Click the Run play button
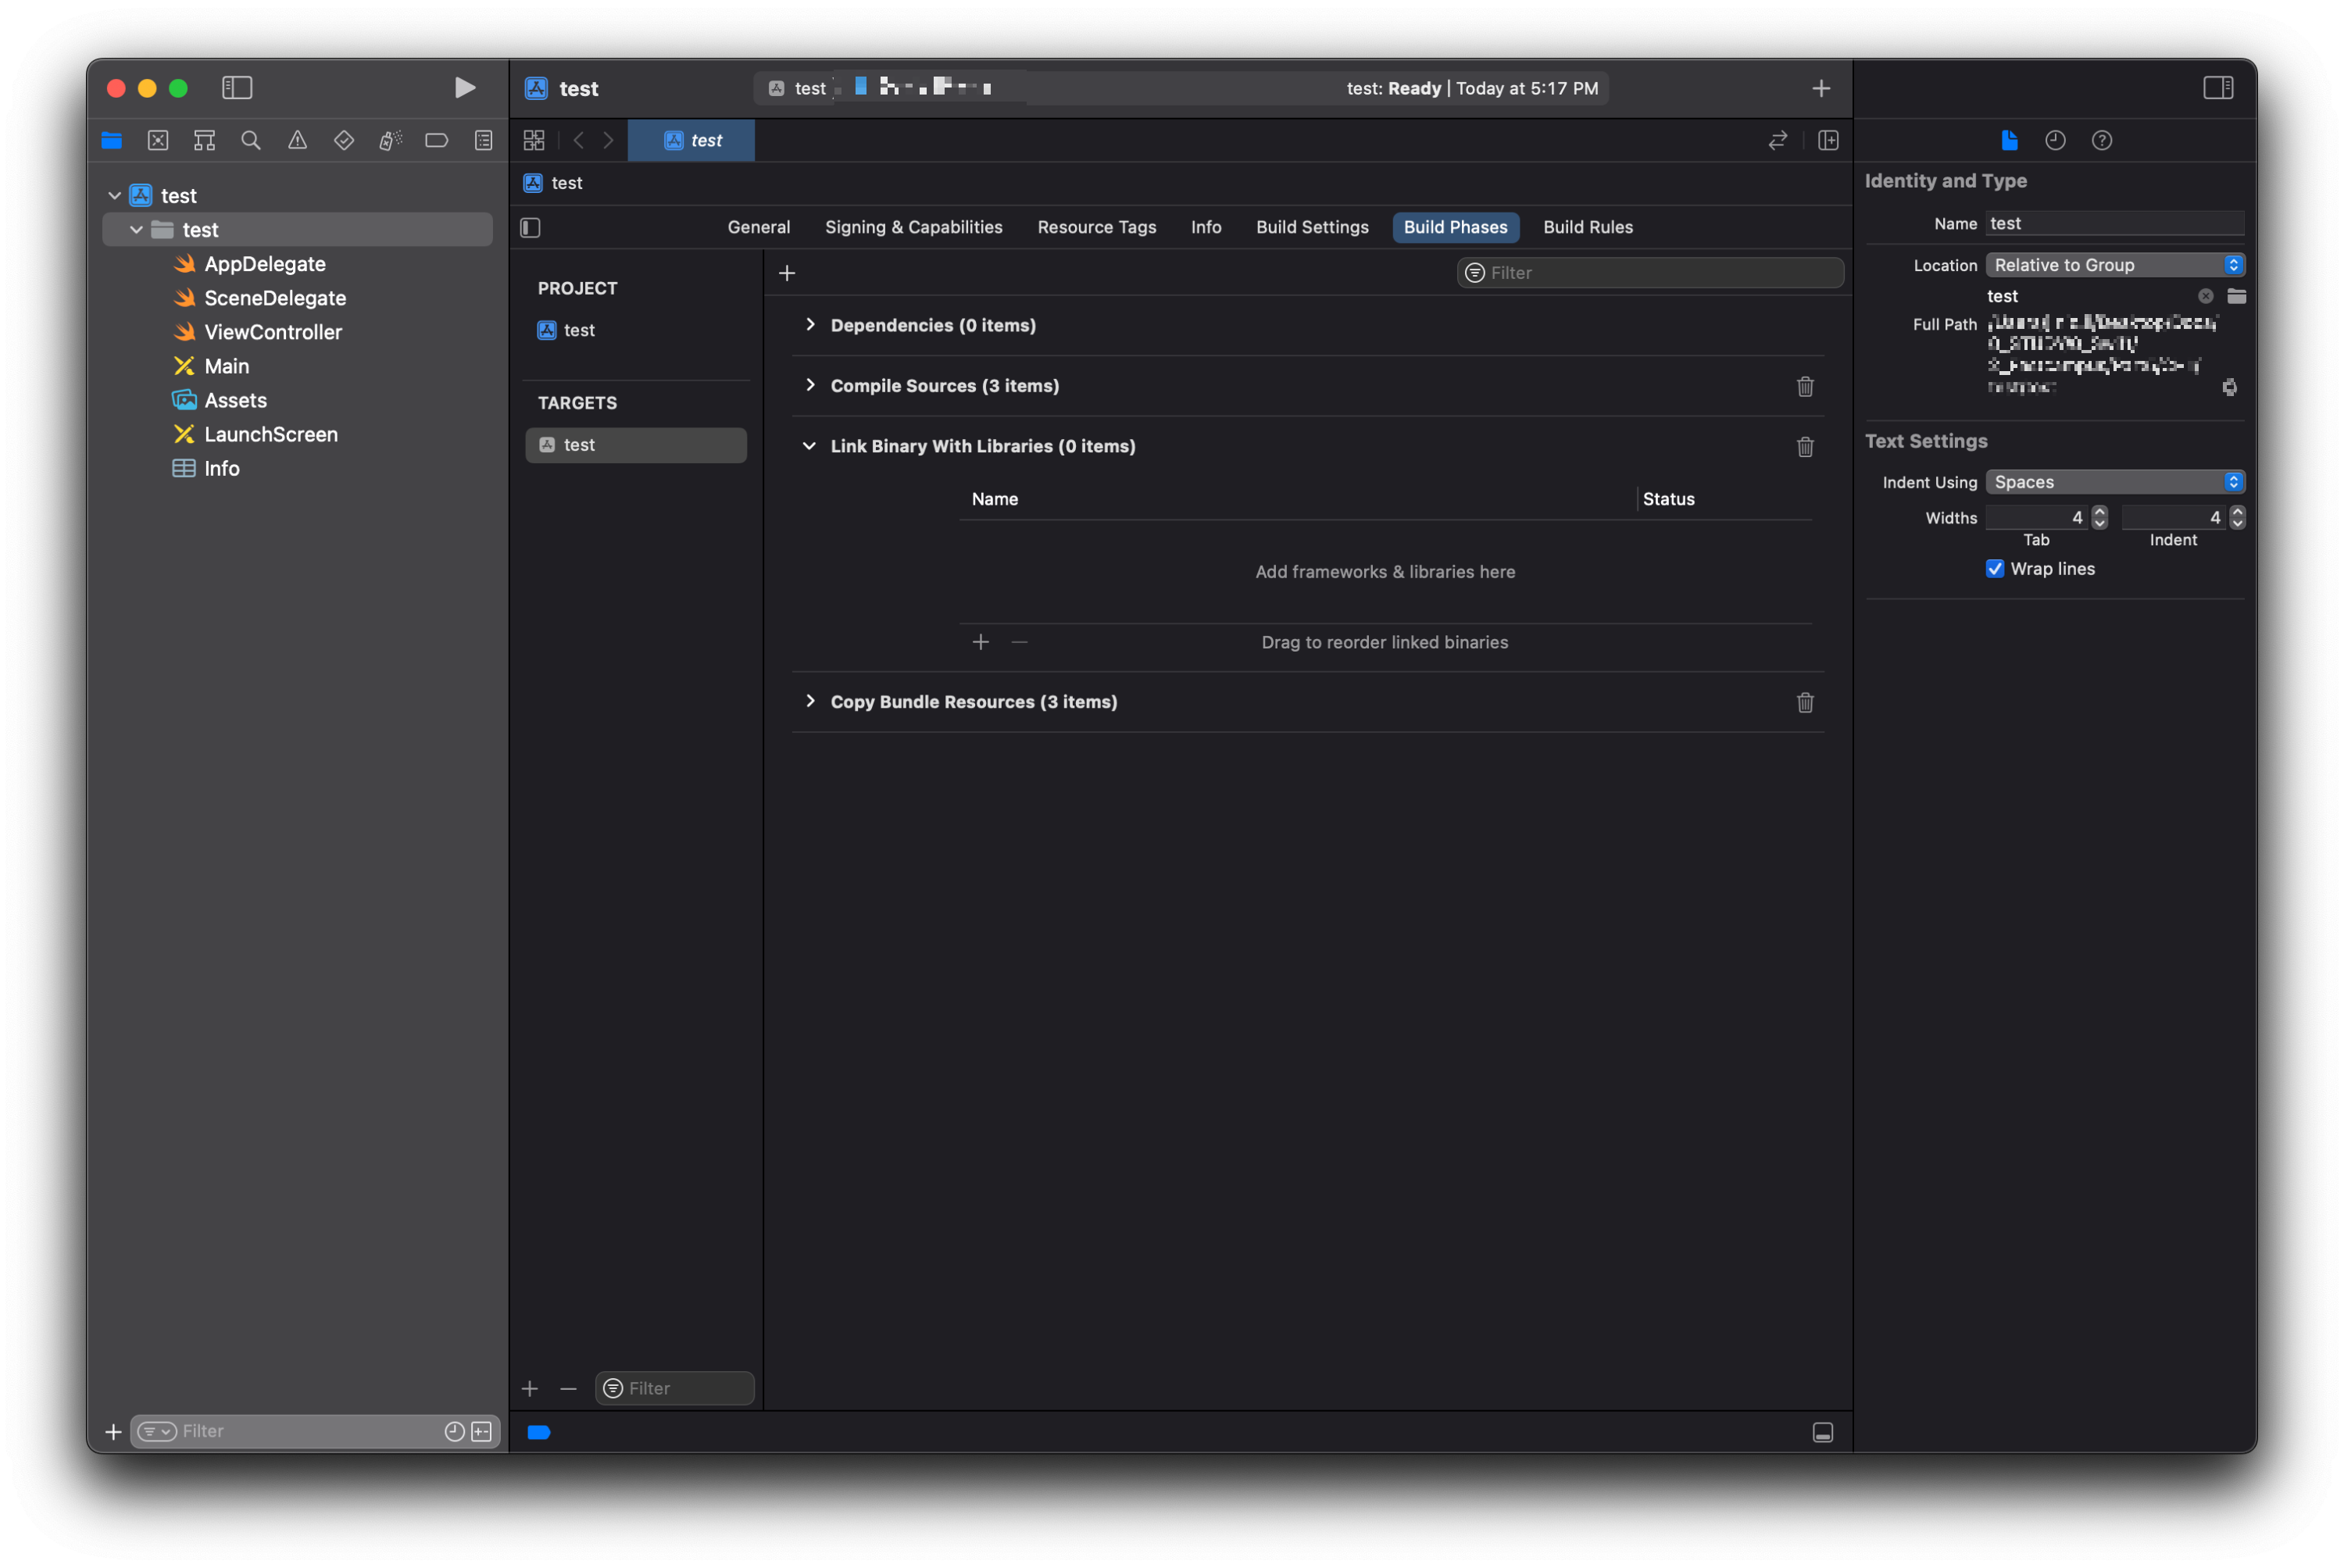 pos(464,88)
